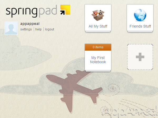Viewport: 158px width, 118px height.
Task: Open the help link
Action: coord(38,29)
